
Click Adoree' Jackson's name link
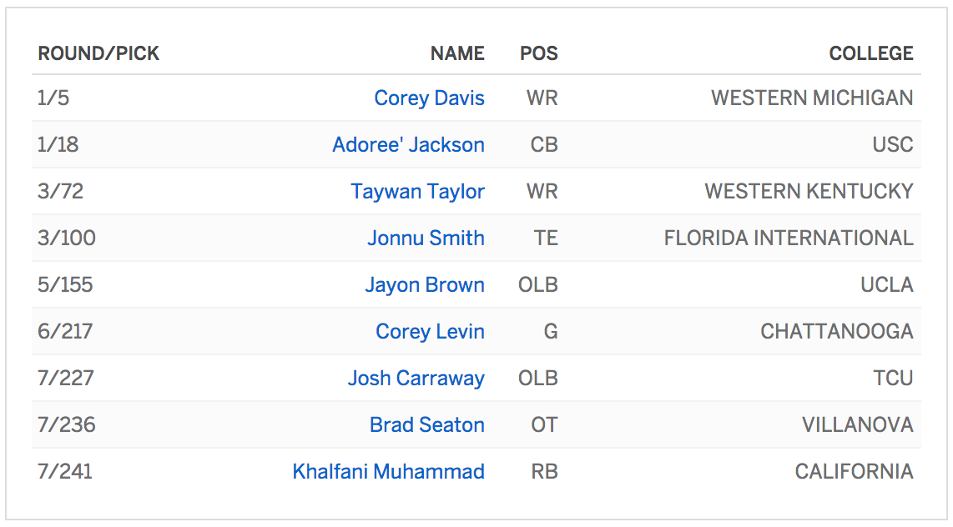click(x=408, y=145)
